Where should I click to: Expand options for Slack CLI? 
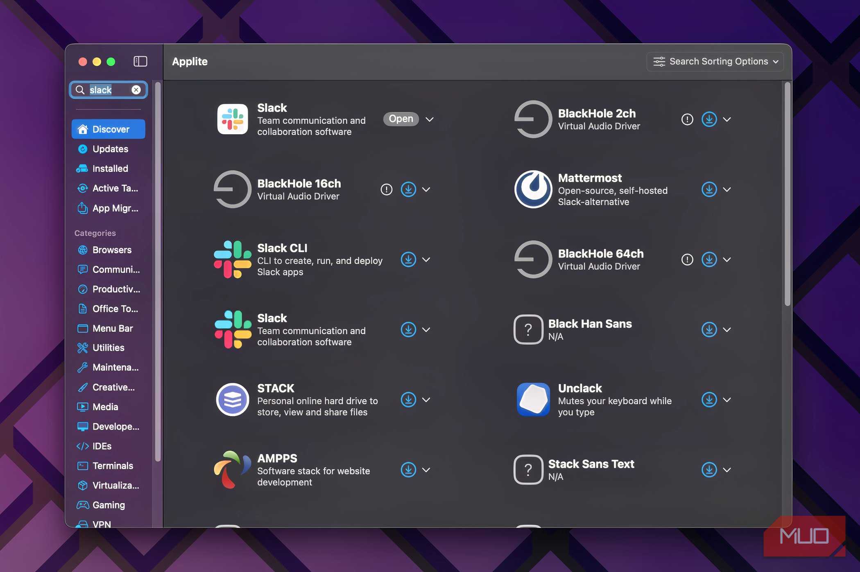pos(426,259)
